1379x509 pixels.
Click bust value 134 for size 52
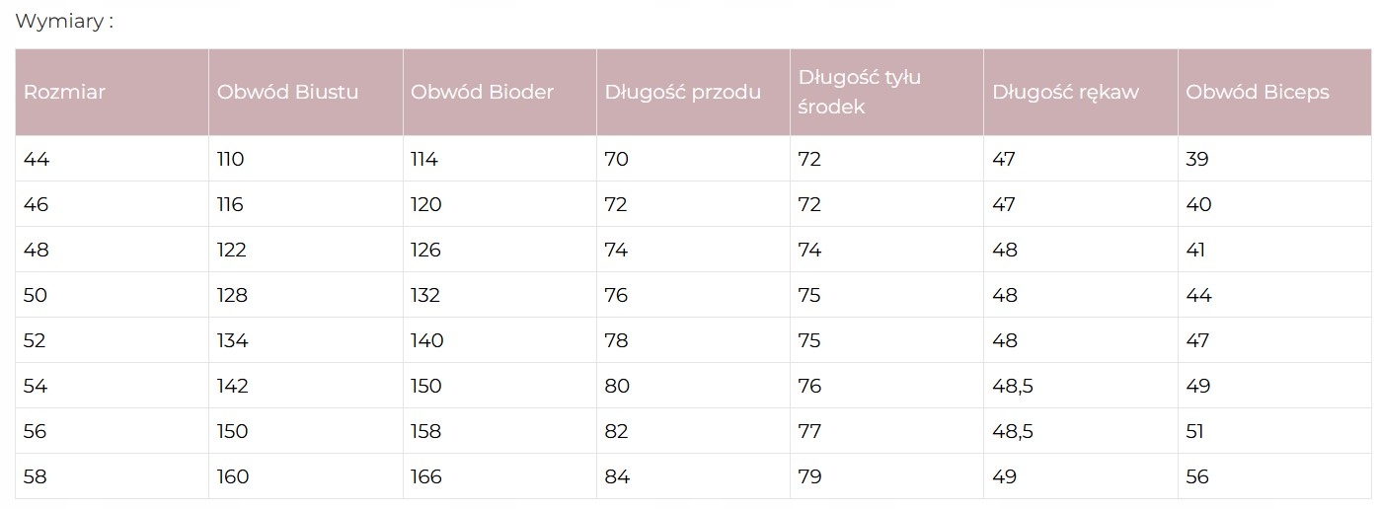click(232, 340)
